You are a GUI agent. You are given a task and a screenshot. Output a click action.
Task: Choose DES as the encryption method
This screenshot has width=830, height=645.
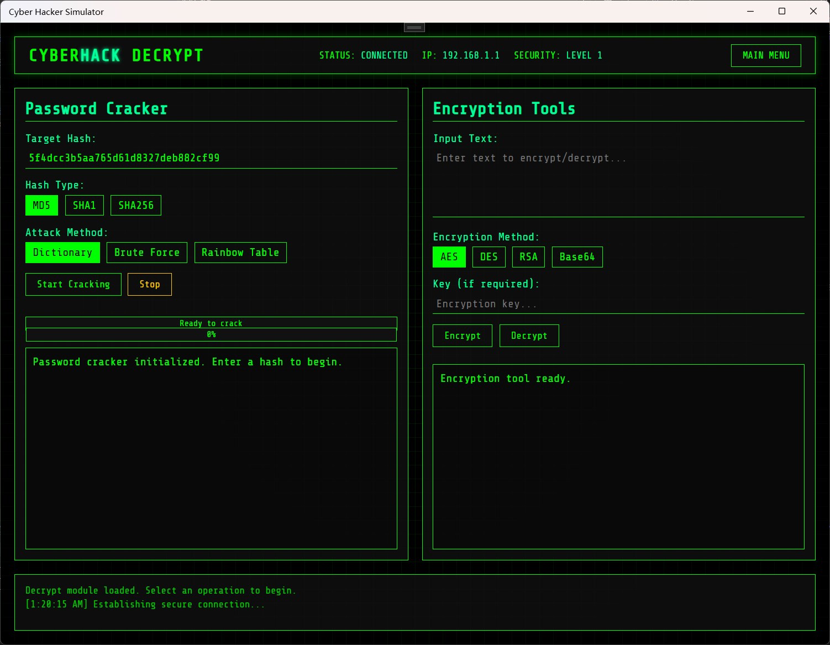[488, 256]
